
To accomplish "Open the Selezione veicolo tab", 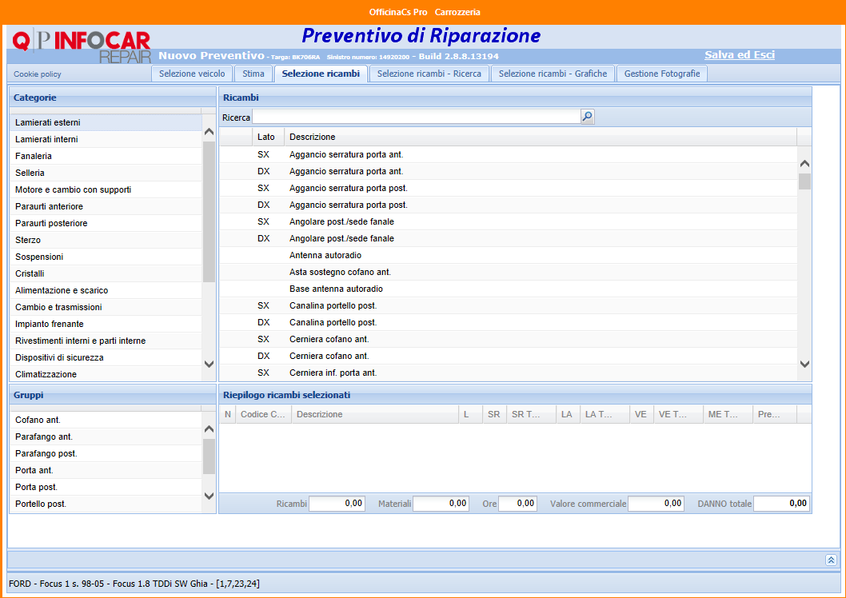I will (192, 74).
